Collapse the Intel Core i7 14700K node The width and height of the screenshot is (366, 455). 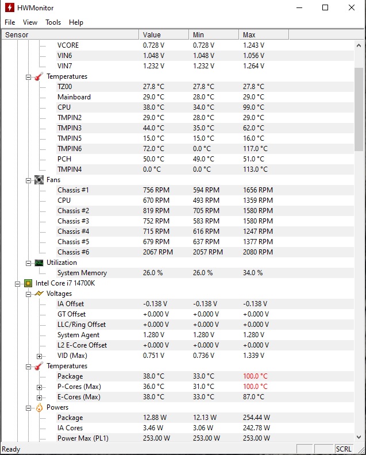(x=17, y=284)
